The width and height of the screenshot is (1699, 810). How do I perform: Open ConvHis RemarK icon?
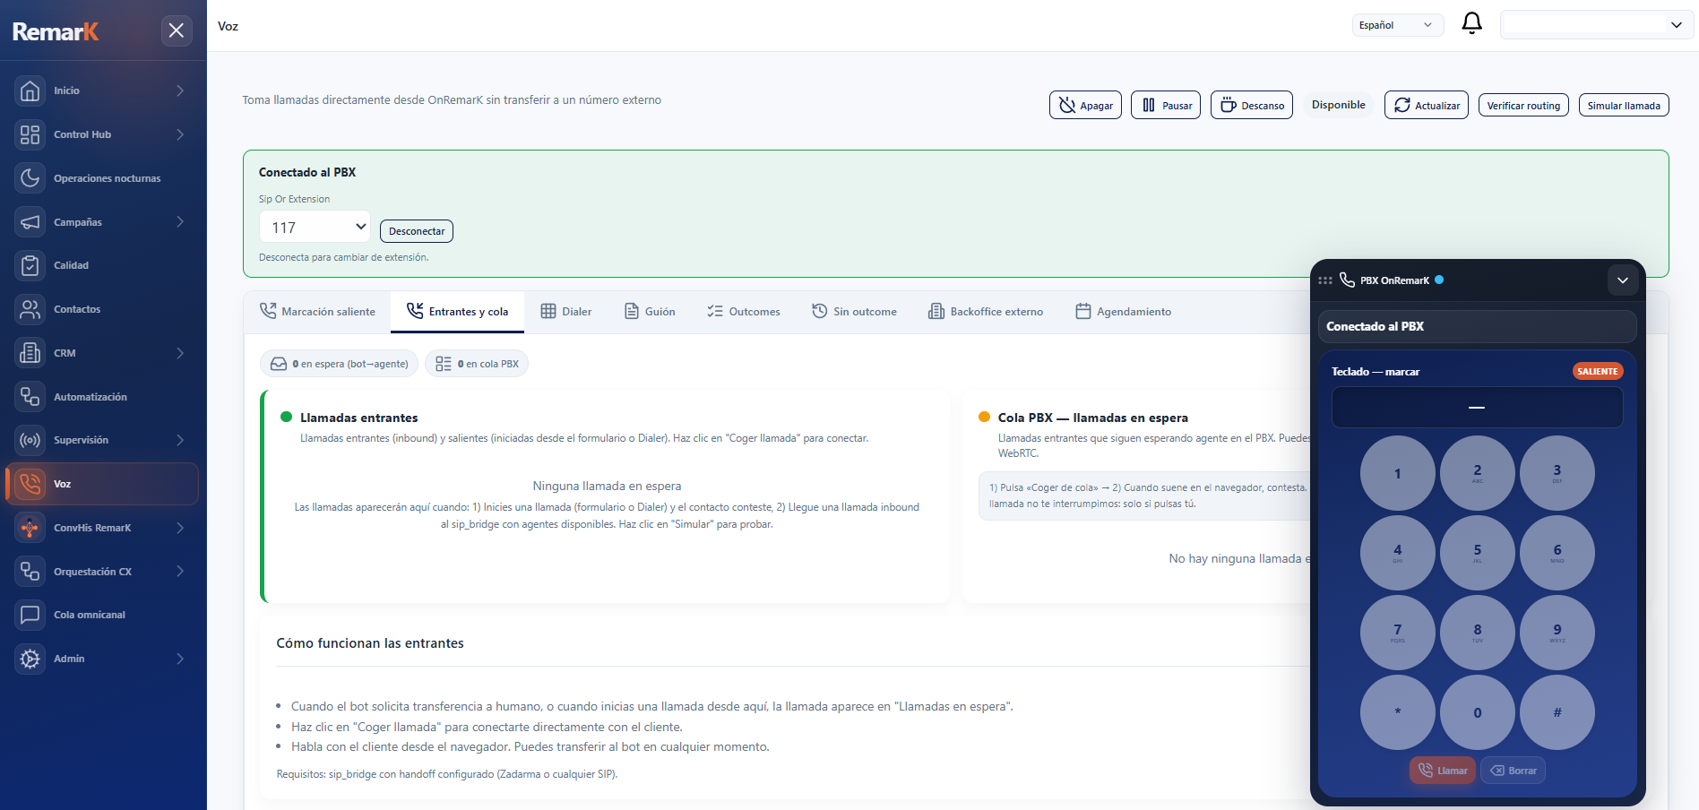[30, 528]
